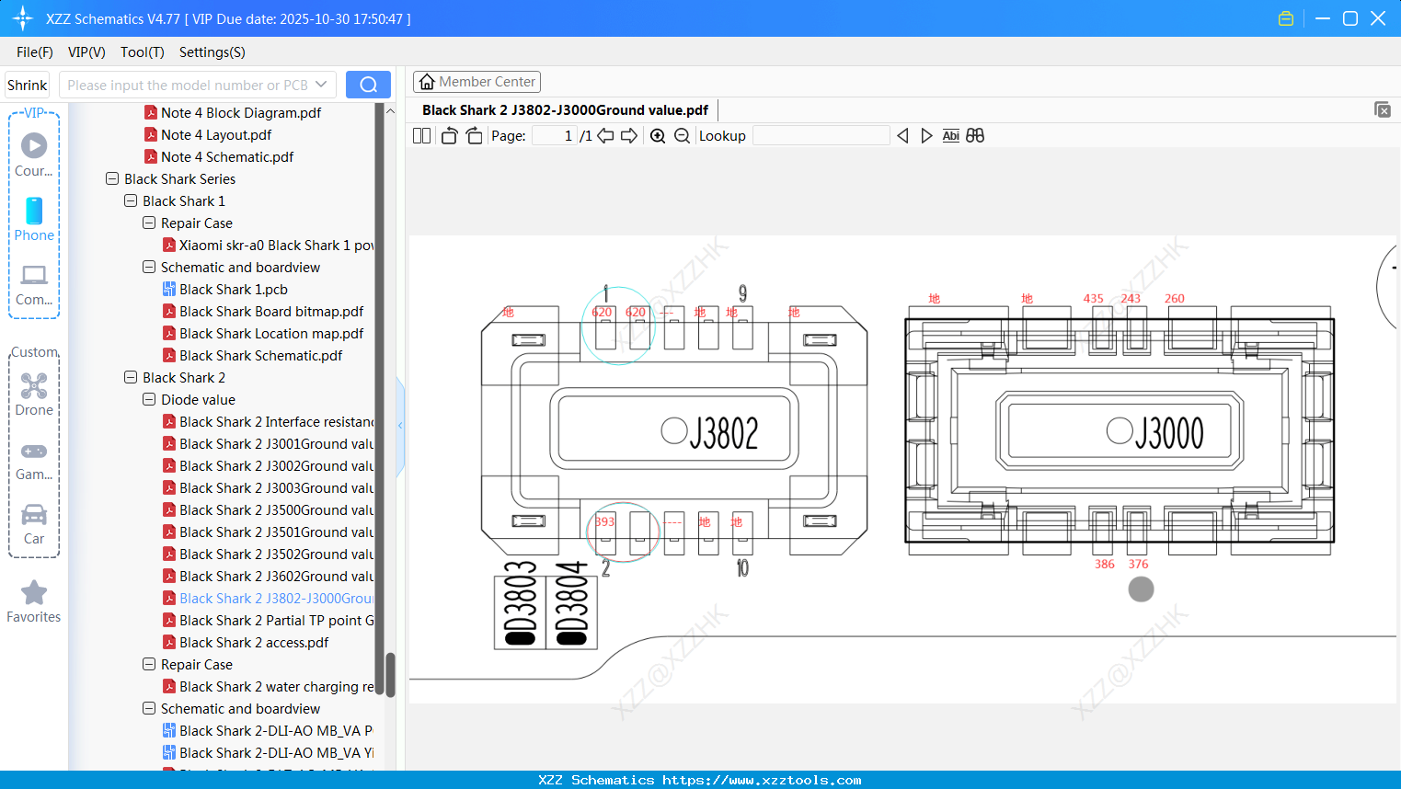Toggle the Abi whole-word match option
Screen dimensions: 1401x789
click(950, 136)
